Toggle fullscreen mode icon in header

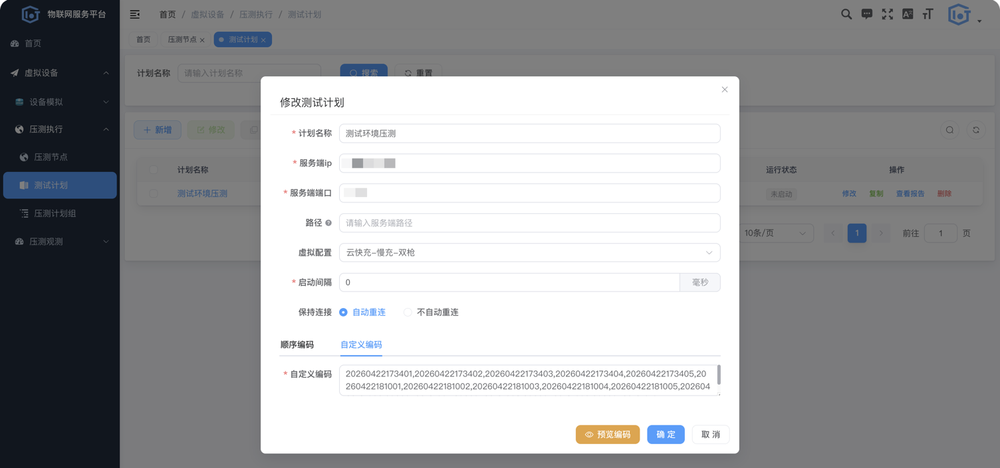click(888, 14)
